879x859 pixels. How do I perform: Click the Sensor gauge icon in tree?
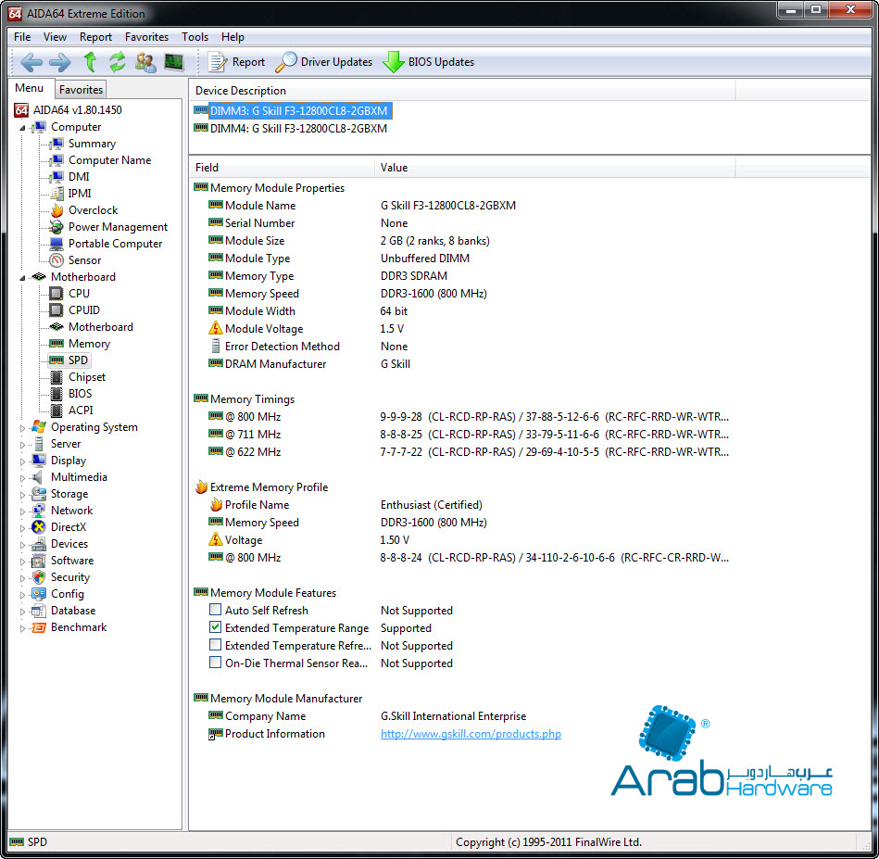57,260
